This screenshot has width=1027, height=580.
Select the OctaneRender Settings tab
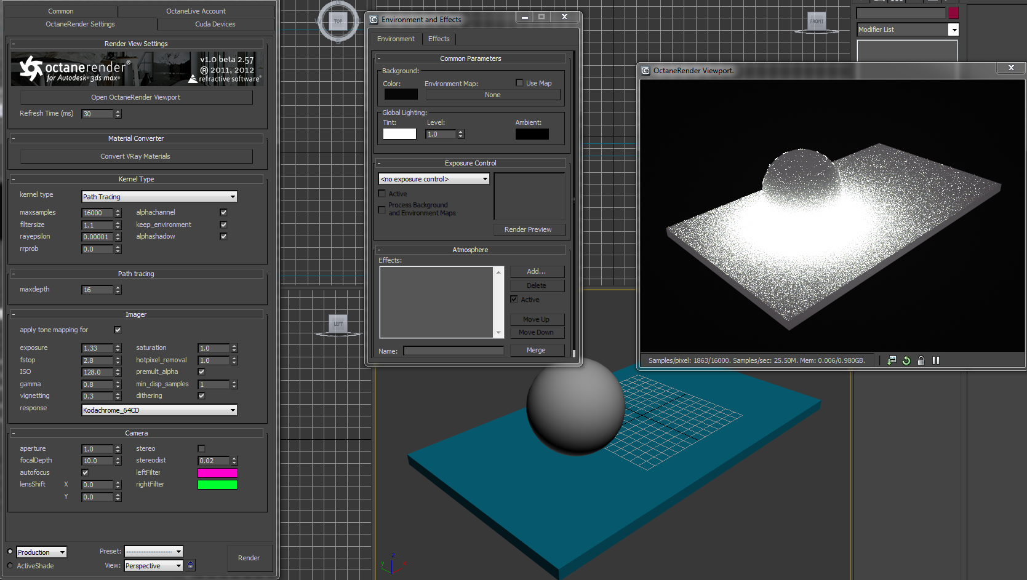[x=80, y=24]
